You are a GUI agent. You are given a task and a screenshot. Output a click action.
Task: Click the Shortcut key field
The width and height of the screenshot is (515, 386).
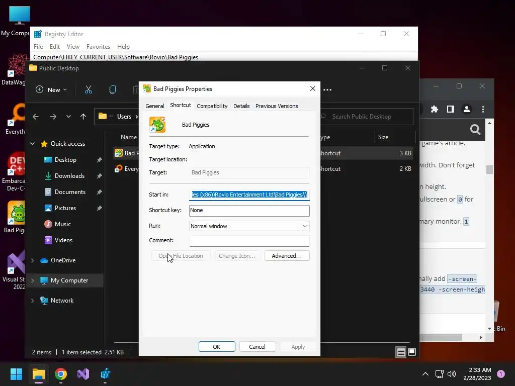coord(249,211)
